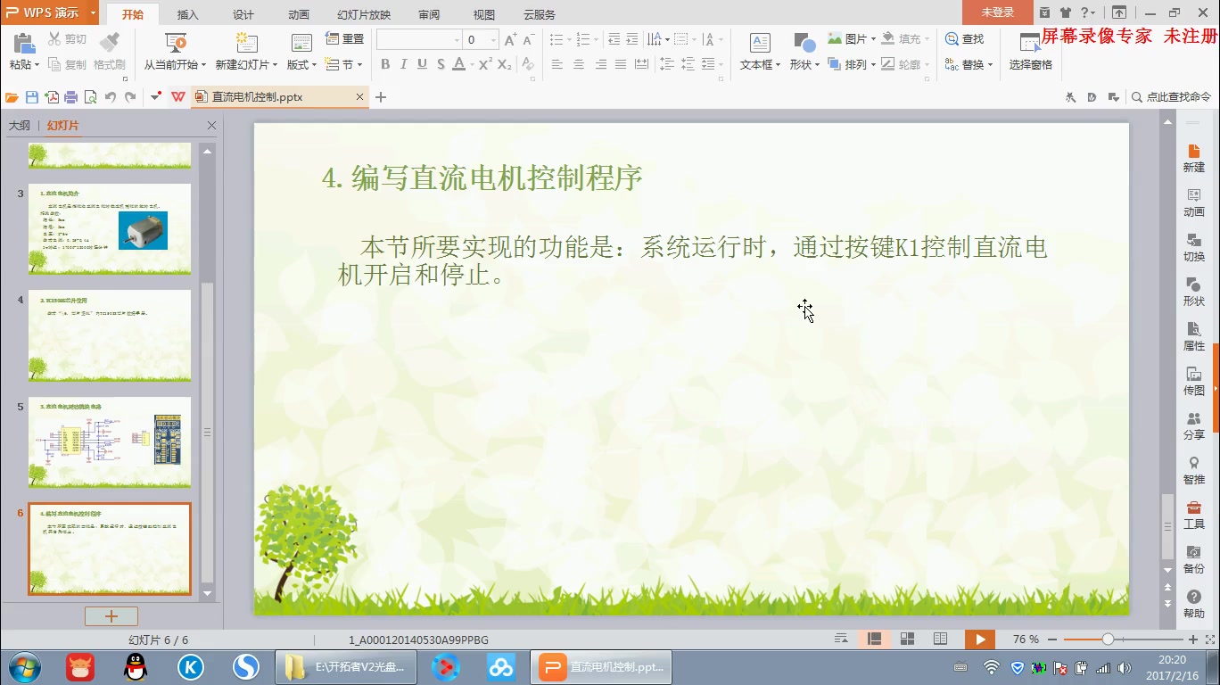Click the Reset (重置) button
Screen dimensions: 1220x685
point(344,38)
